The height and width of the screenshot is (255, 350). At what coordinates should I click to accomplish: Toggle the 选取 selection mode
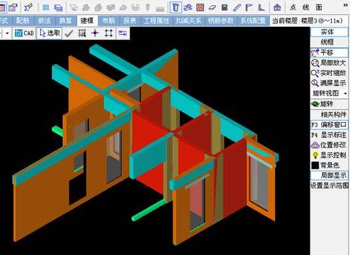(x=50, y=33)
